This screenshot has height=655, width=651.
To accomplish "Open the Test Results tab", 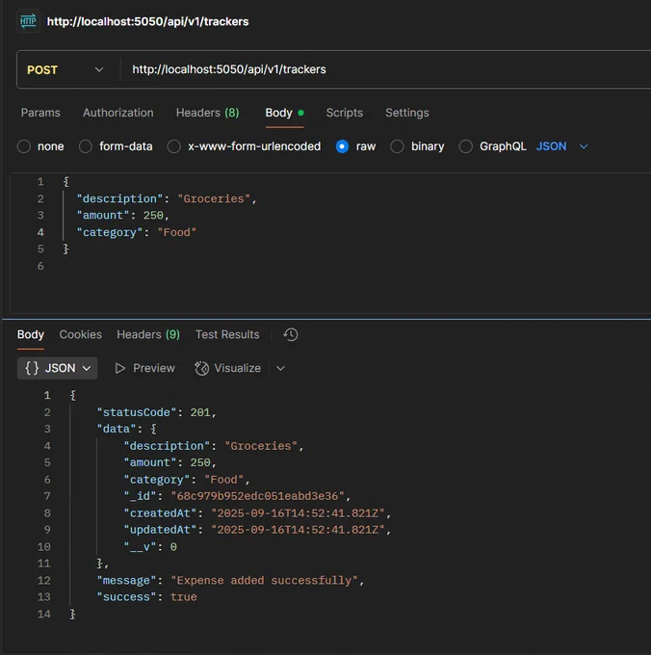I will point(227,334).
